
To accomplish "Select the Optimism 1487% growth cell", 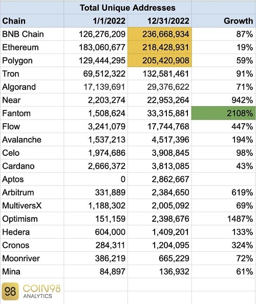I will click(x=224, y=219).
